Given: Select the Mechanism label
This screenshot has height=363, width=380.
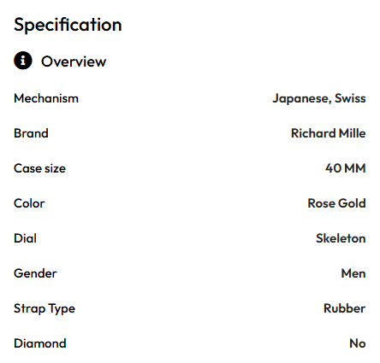Looking at the screenshot, I should tap(46, 98).
